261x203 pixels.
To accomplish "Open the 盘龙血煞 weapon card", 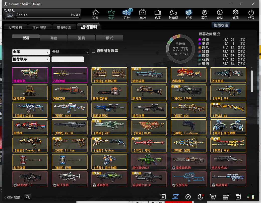I will (30, 92).
